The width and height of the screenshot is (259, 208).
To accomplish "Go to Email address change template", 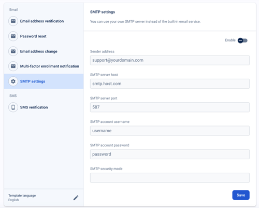I will coord(44,51).
